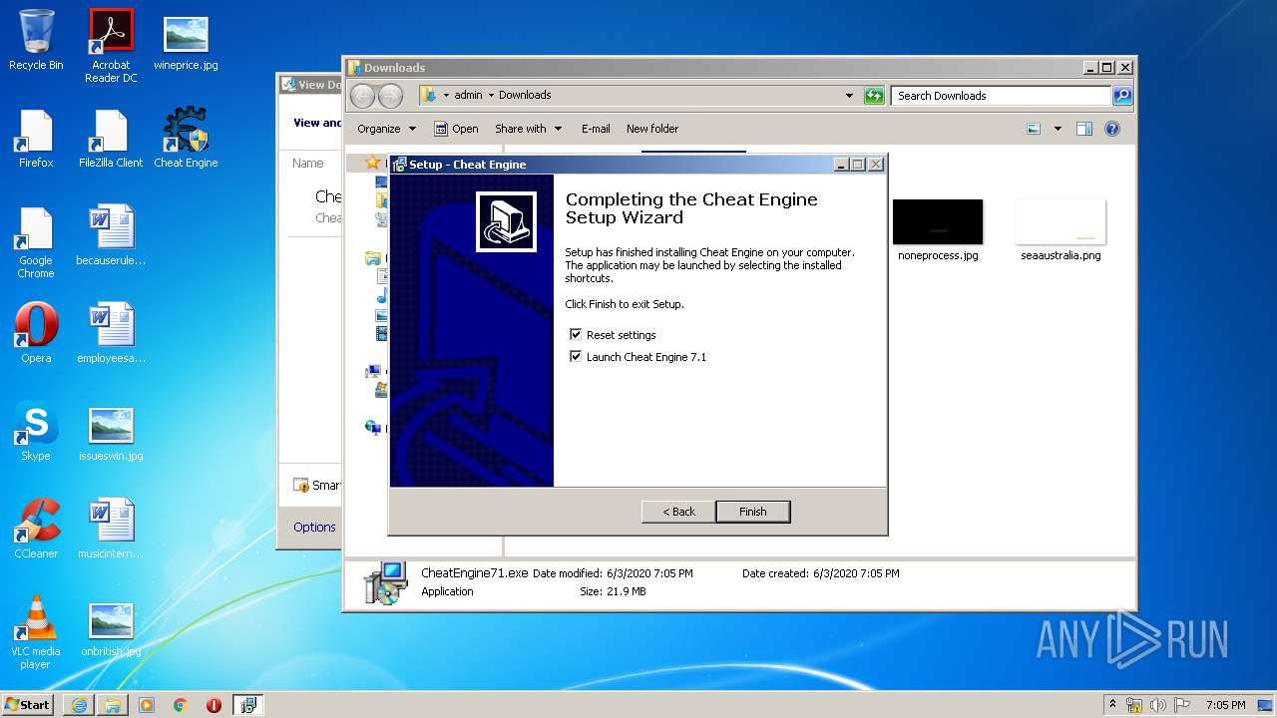This screenshot has height=718, width=1277.
Task: Click the taskbar clock showing 7:05 PM
Action: pyautogui.click(x=1225, y=705)
